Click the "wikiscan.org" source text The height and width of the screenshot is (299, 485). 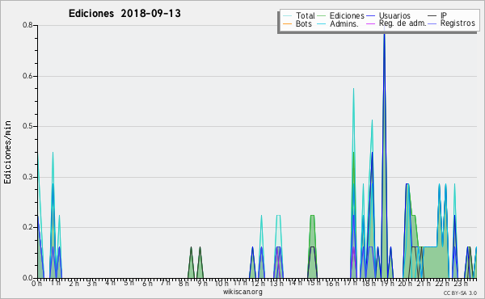coord(242,292)
